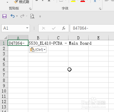
Task: Select column C header
Action: coord(58,38)
